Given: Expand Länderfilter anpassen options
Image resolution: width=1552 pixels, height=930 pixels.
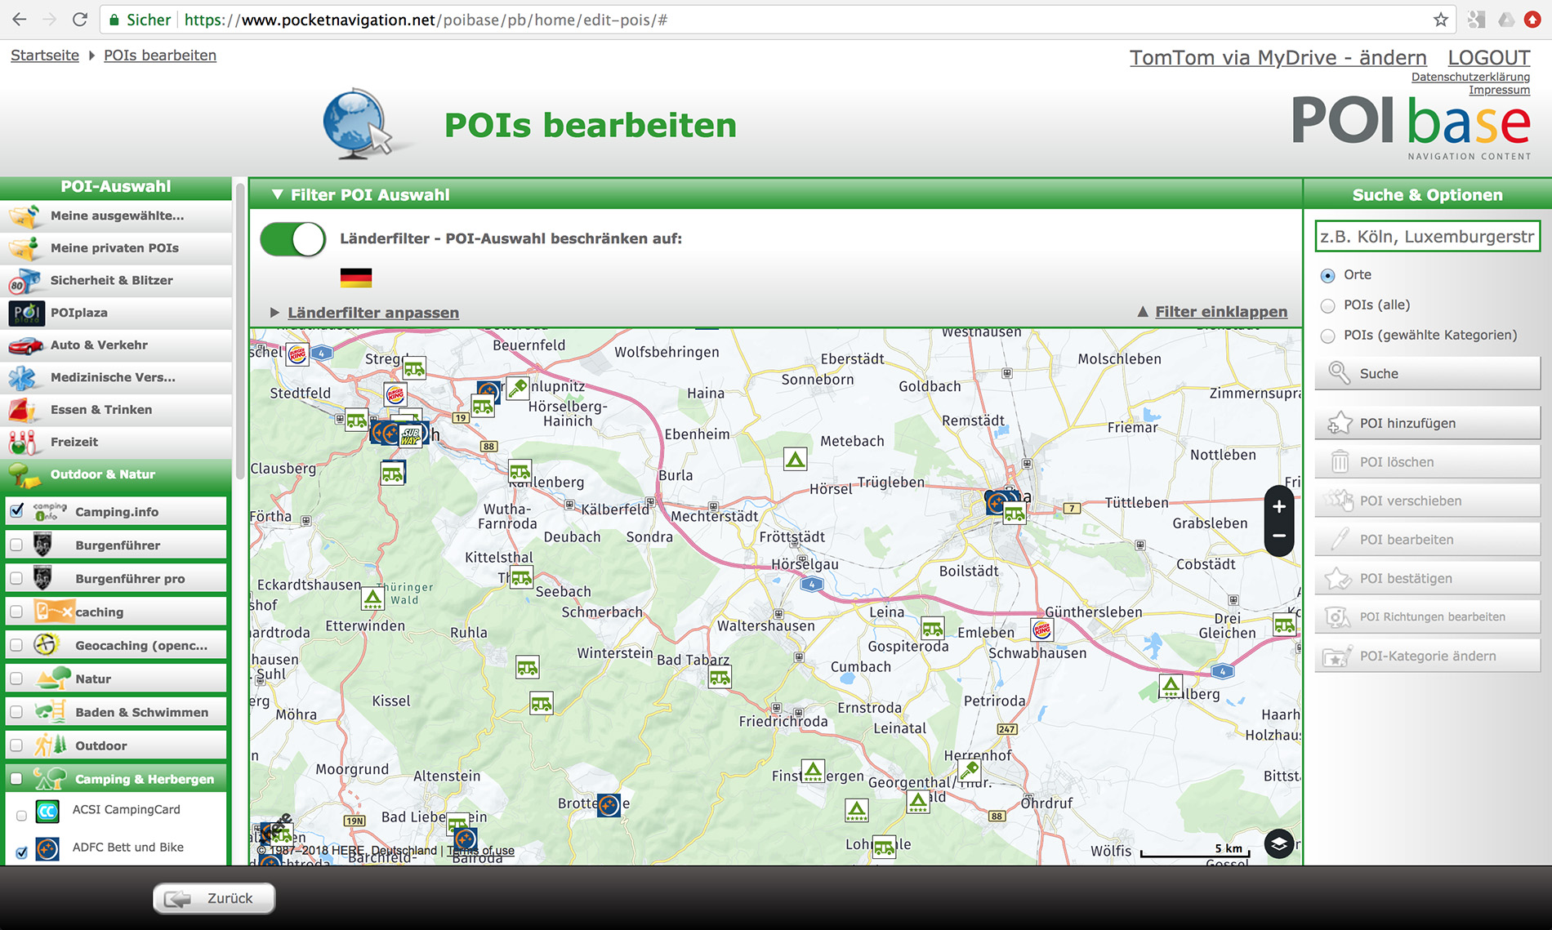Looking at the screenshot, I should [x=372, y=313].
